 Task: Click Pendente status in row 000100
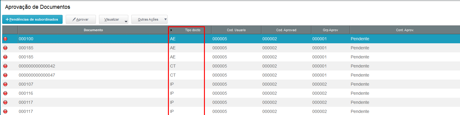pos(360,39)
